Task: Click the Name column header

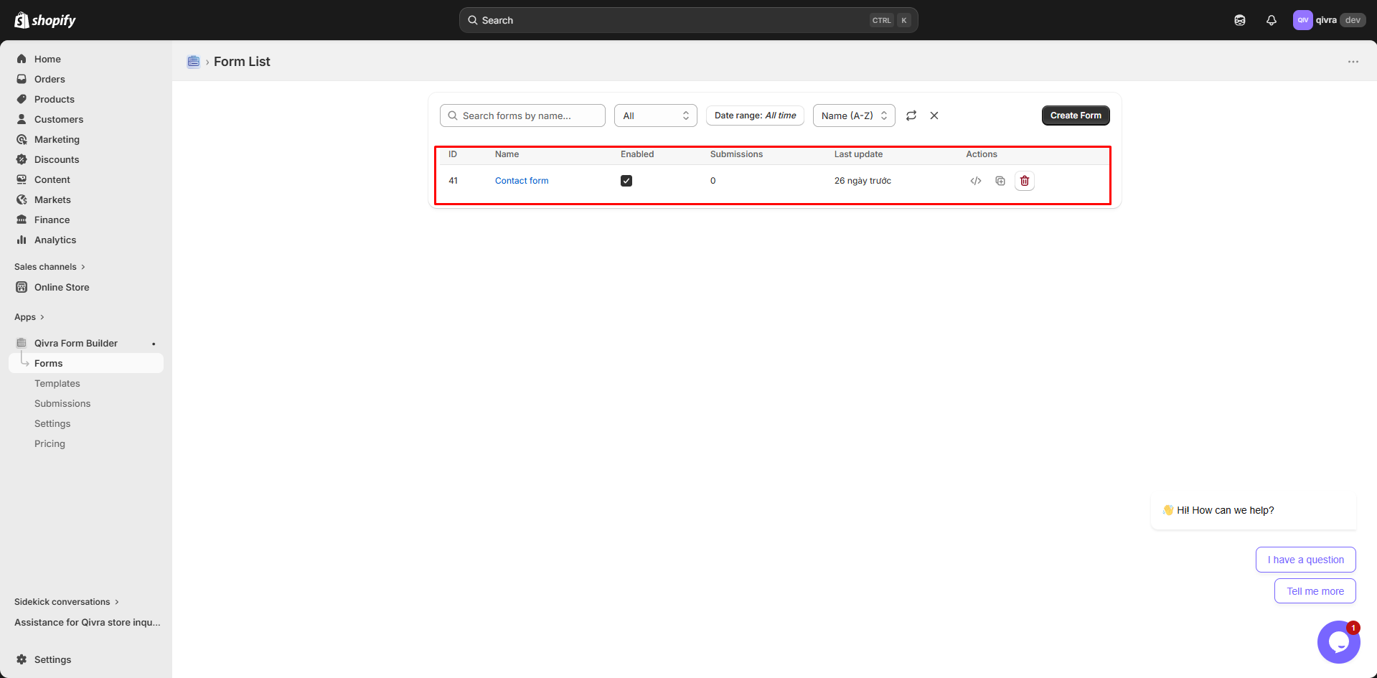Action: (x=507, y=154)
